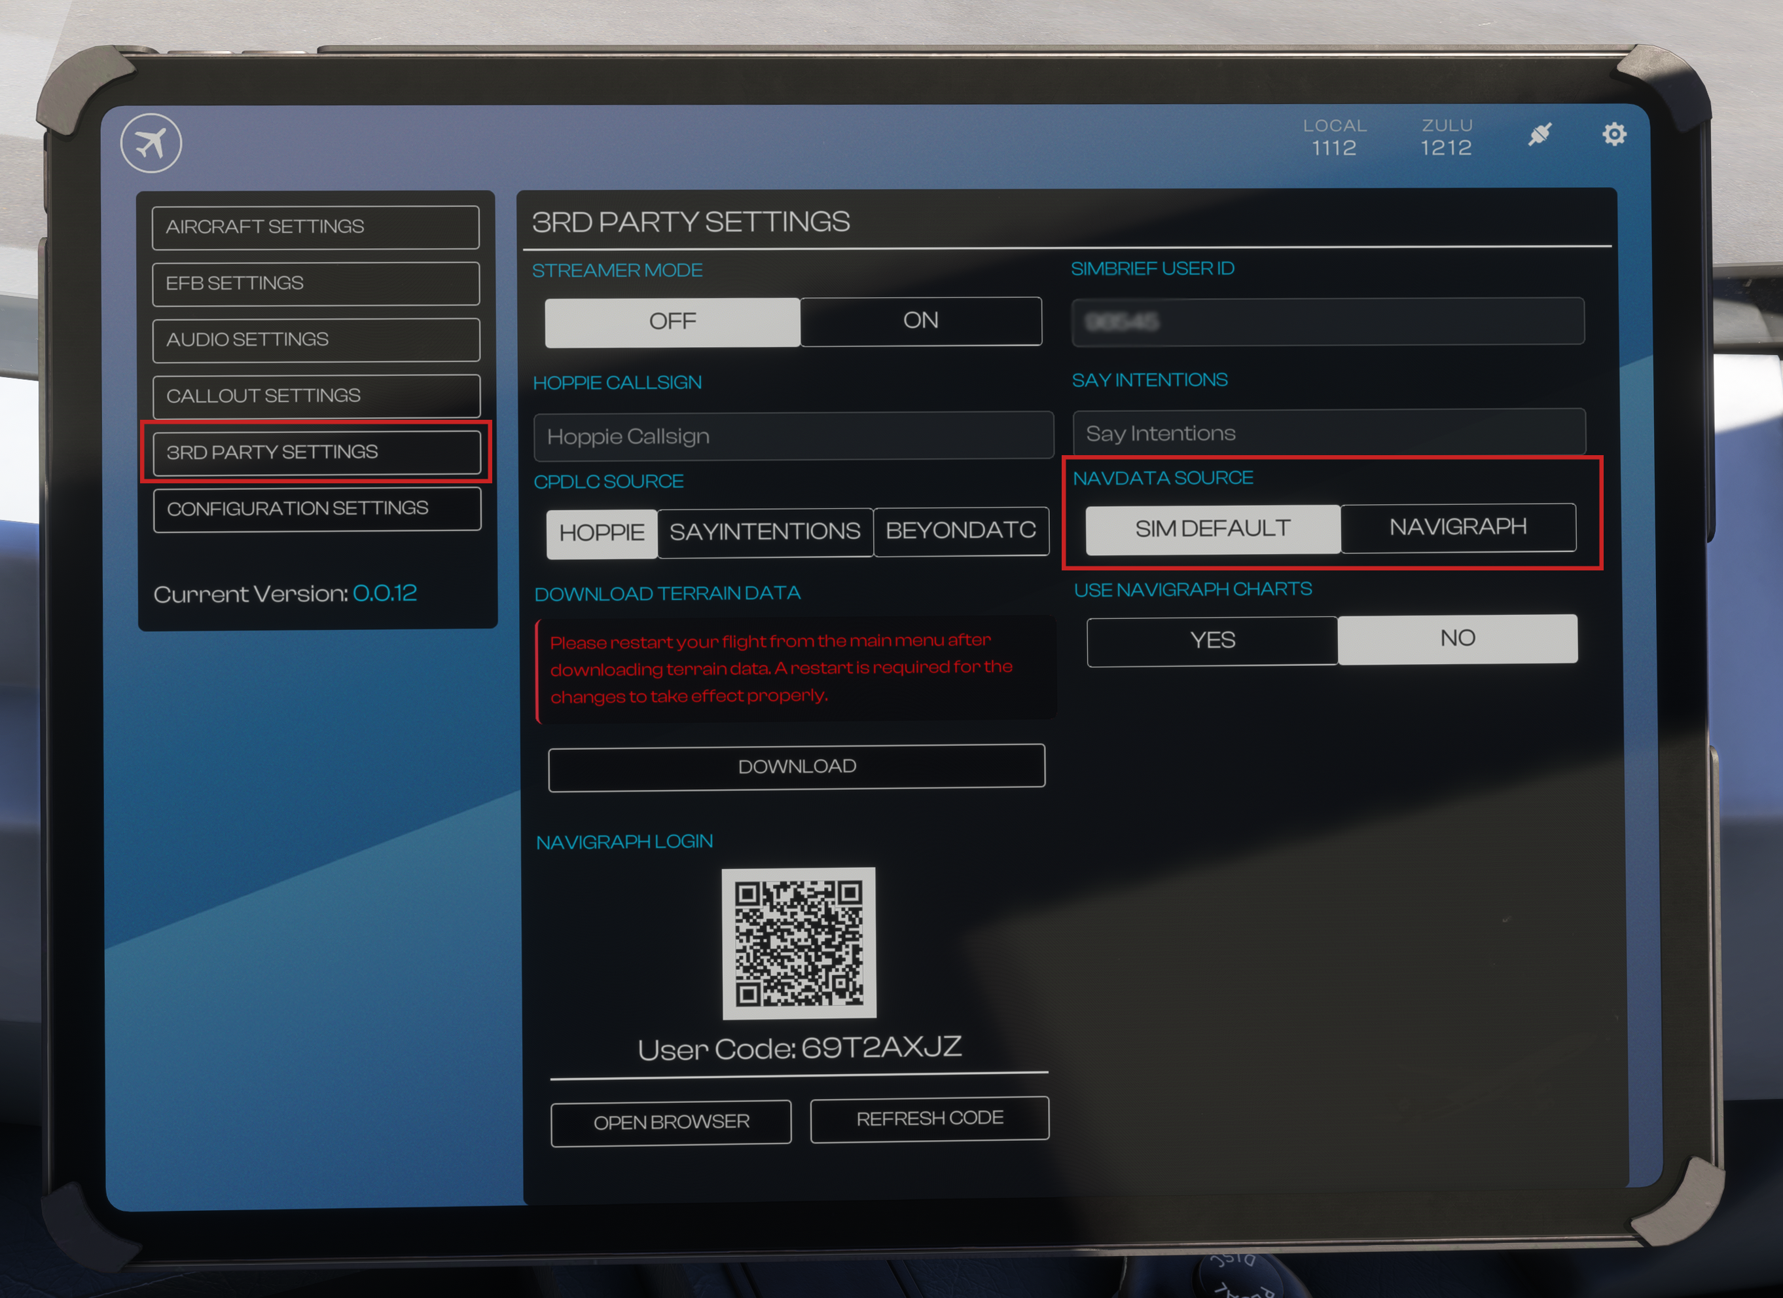This screenshot has height=1298, width=1783.
Task: Click the airplane home icon
Action: [x=151, y=143]
